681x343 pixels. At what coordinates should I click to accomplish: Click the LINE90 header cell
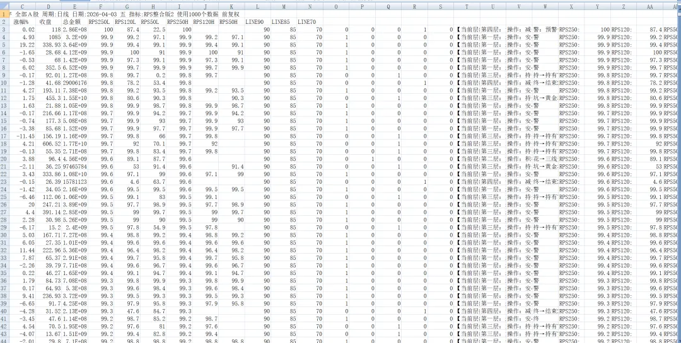[257, 22]
